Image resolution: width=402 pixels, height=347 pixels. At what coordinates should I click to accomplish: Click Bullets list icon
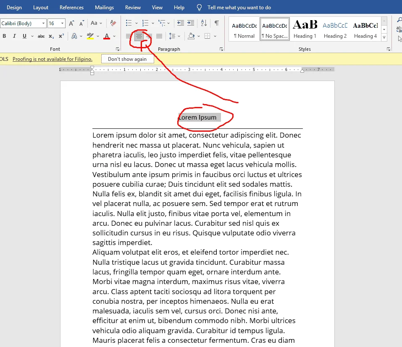coord(129,23)
